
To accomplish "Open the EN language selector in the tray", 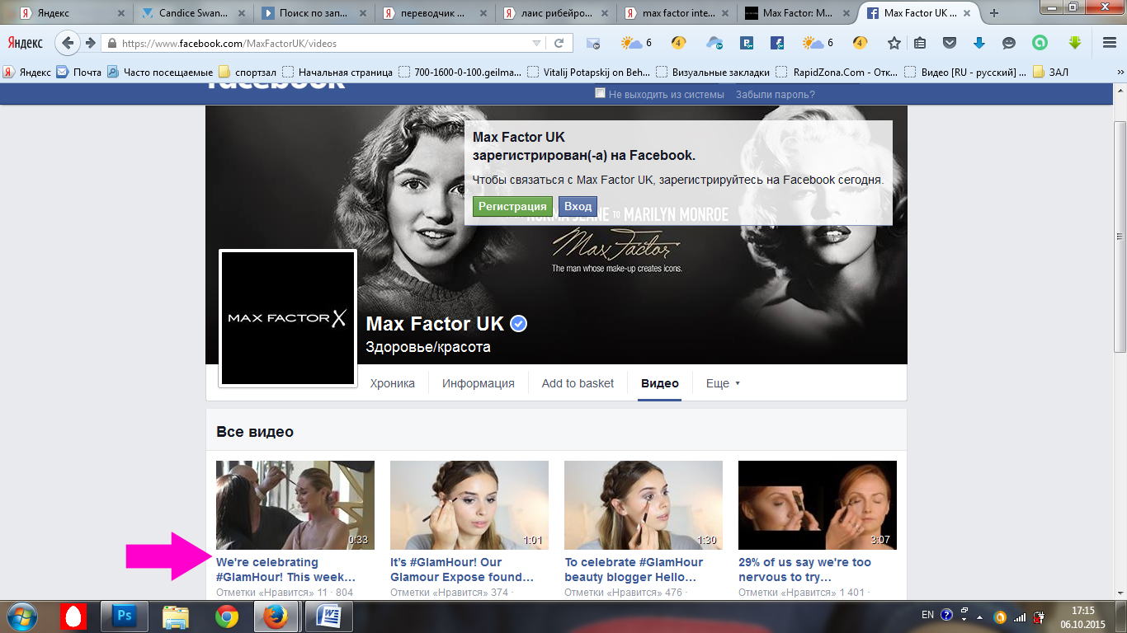I will pos(927,616).
